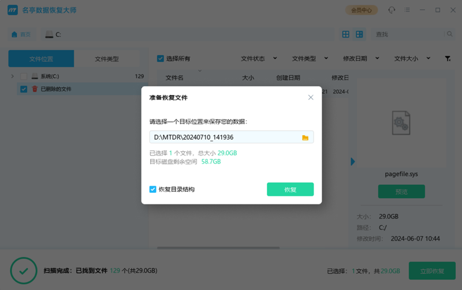Open the 文件类型 filter dropdown
The height and width of the screenshot is (290, 462).
(310, 58)
